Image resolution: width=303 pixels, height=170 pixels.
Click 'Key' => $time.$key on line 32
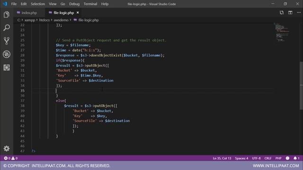pos(79,76)
